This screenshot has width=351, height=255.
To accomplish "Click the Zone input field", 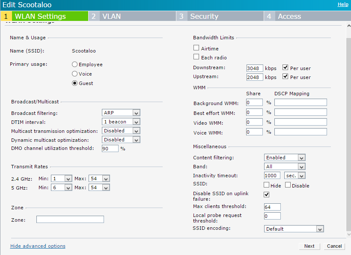I will (x=70, y=219).
